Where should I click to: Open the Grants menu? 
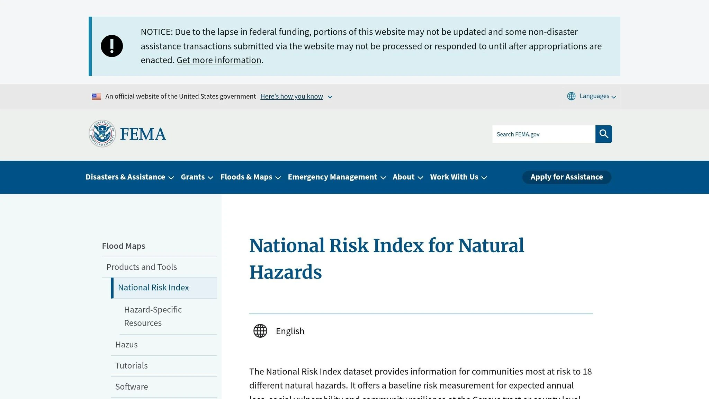coord(197,177)
